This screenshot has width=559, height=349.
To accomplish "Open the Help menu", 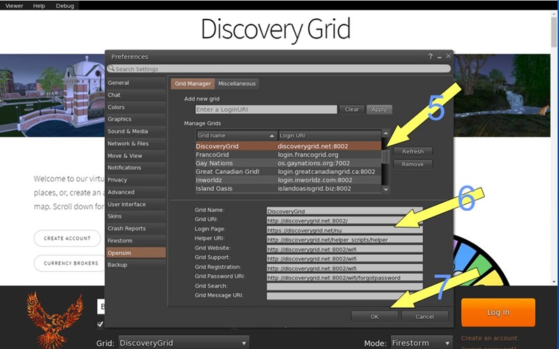I will coord(39,6).
